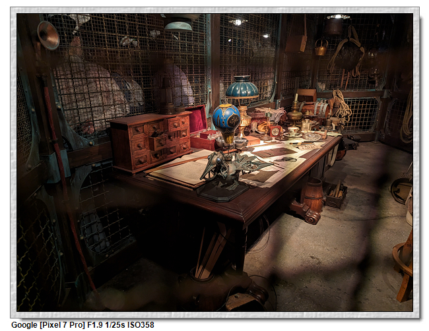Image resolution: width=429 pixels, height=331 pixels.
Task: Click the wooden drawer cabinet on desk
Action: [150, 140]
